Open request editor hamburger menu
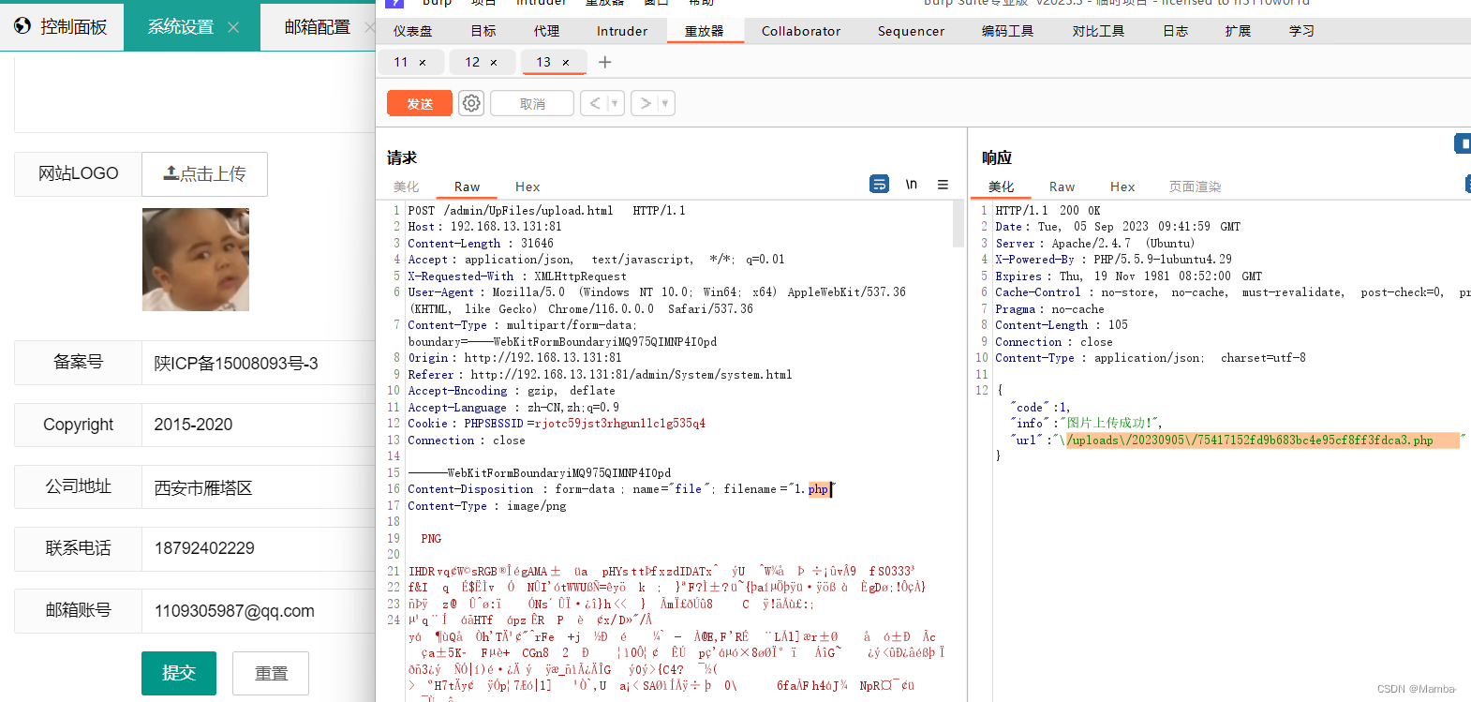1471x702 pixels. 943,185
